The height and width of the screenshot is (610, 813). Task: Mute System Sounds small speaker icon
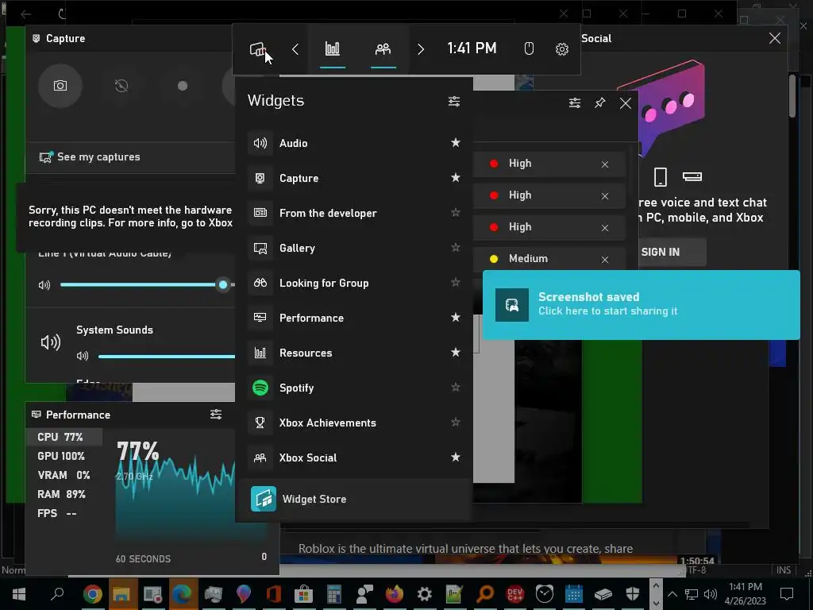83,356
